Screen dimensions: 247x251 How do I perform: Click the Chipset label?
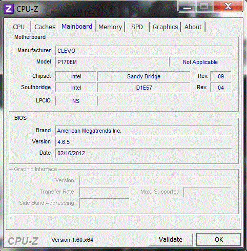click(x=42, y=76)
